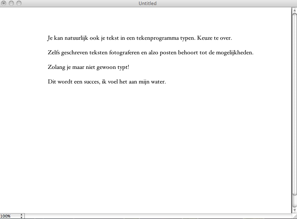Click after "water." at the end of the text
Image resolution: width=297 pixels, height=219 pixels.
click(x=167, y=82)
